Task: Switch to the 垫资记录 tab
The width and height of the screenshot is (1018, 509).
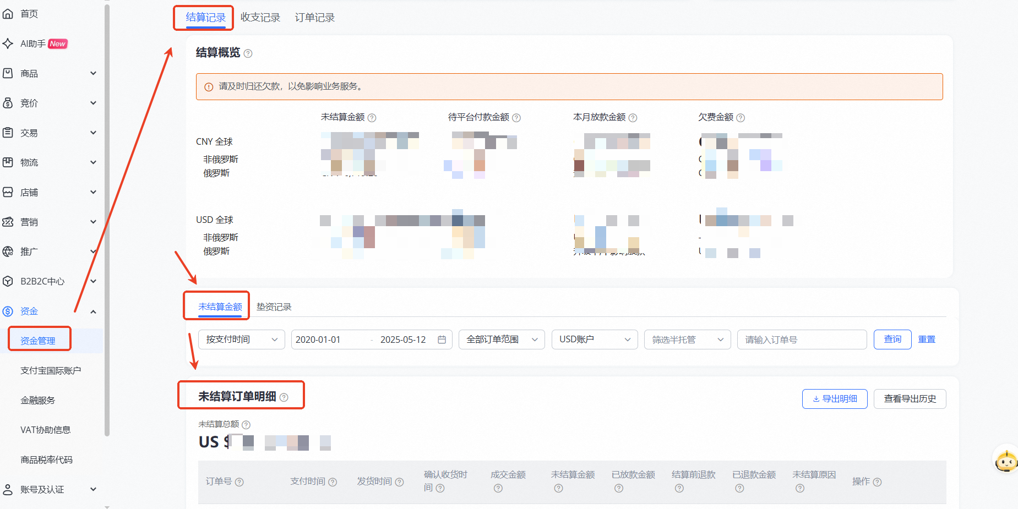Action: (x=274, y=307)
